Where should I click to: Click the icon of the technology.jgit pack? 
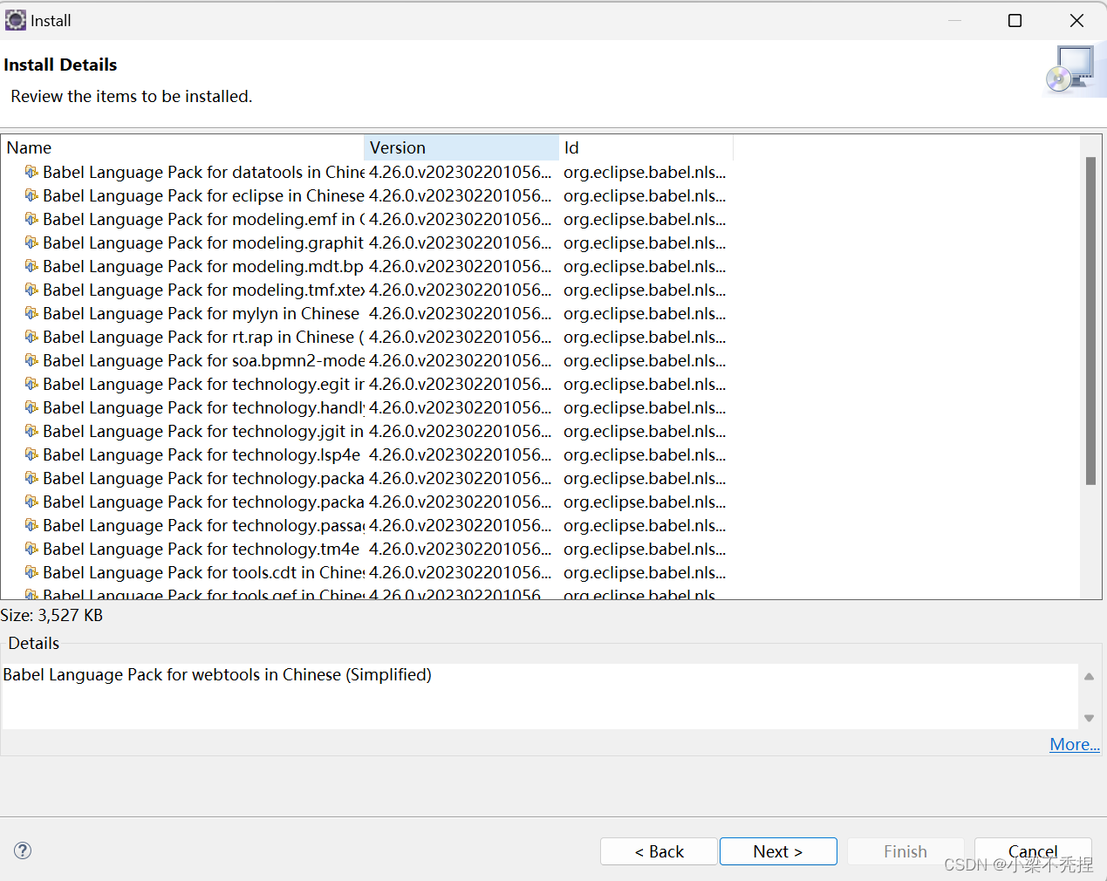[31, 431]
